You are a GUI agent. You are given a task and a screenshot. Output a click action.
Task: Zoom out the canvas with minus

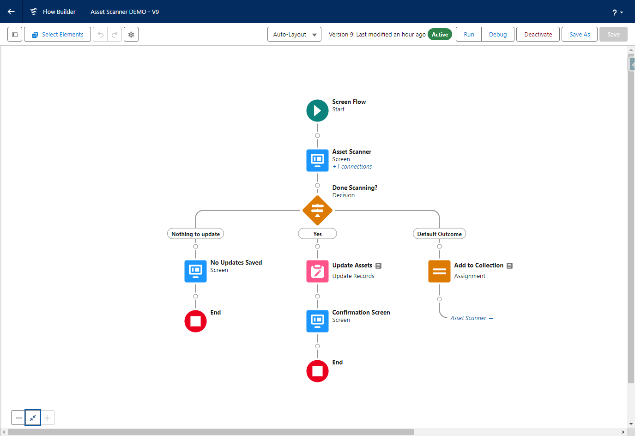(x=18, y=418)
